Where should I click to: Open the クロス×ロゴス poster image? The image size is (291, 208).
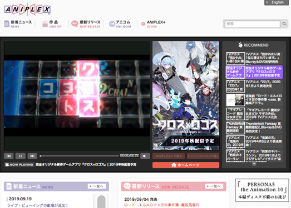point(186,95)
